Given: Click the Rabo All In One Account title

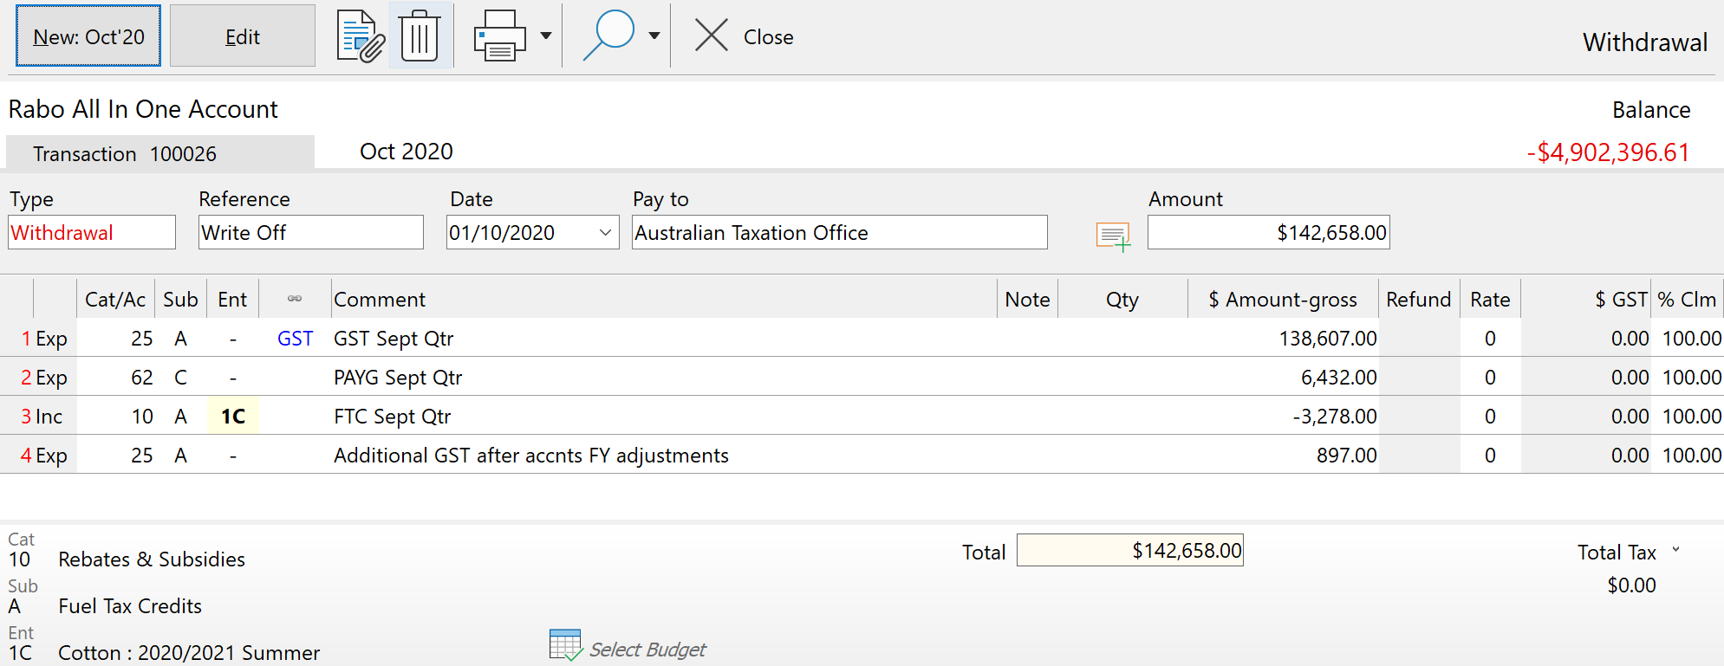Looking at the screenshot, I should pos(143,109).
